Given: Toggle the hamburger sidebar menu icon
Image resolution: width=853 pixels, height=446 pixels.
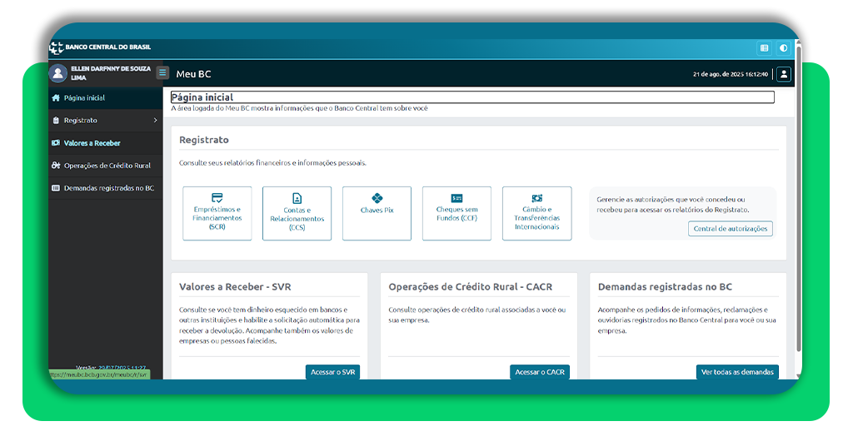Looking at the screenshot, I should (x=162, y=73).
